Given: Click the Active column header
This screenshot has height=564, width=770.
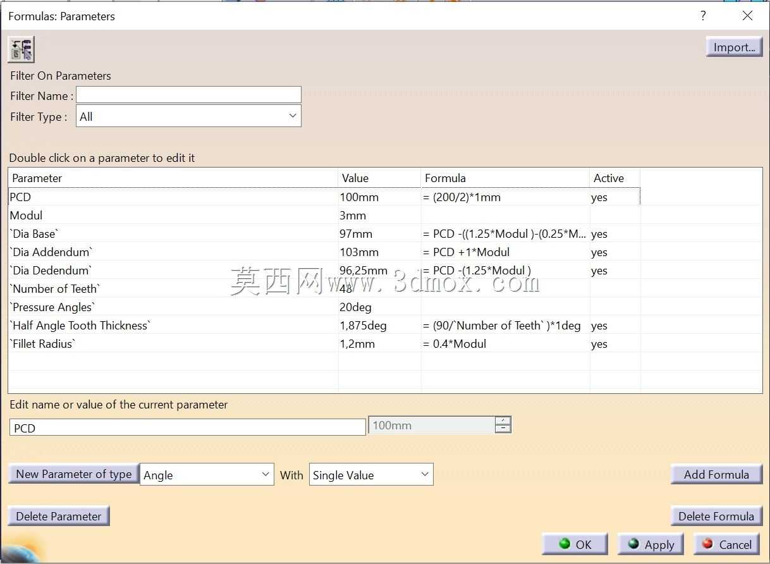Looking at the screenshot, I should point(615,178).
